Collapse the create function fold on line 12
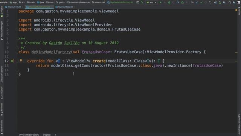 (x=17, y=61)
